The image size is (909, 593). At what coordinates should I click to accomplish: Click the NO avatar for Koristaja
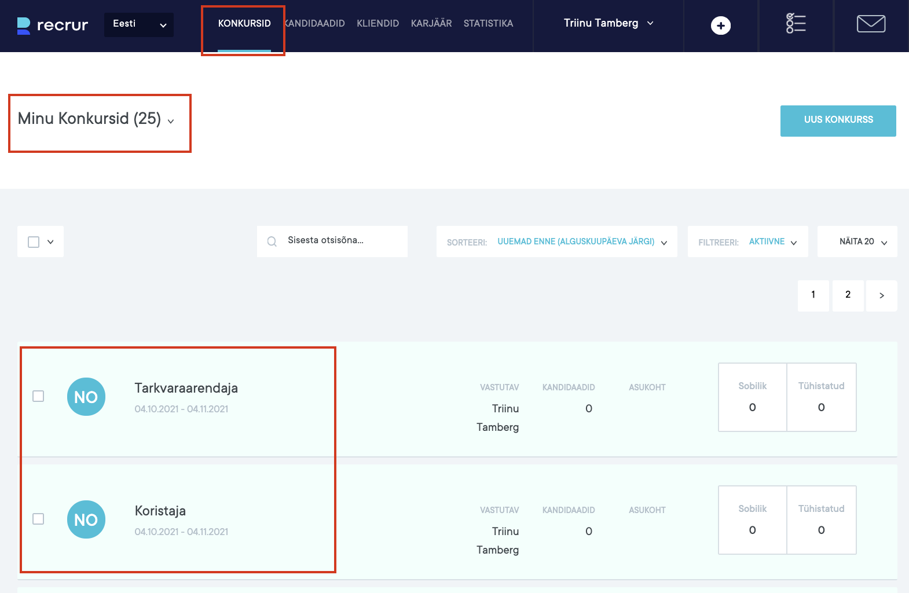coord(86,519)
